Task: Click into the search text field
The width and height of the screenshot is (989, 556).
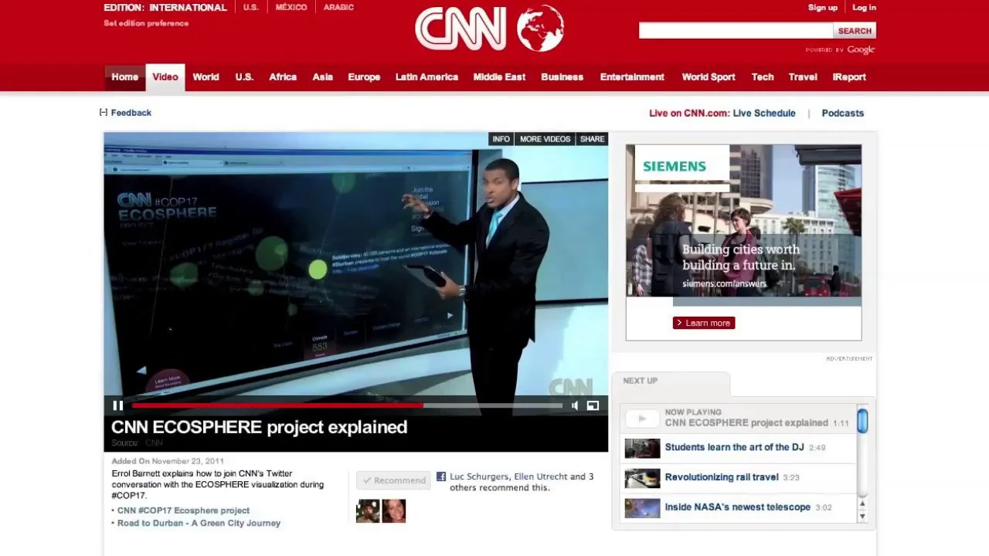Action: [736, 31]
